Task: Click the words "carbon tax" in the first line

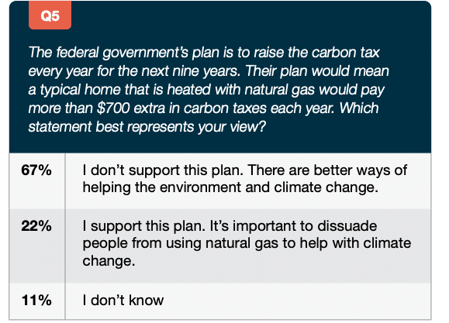Action: (x=346, y=53)
